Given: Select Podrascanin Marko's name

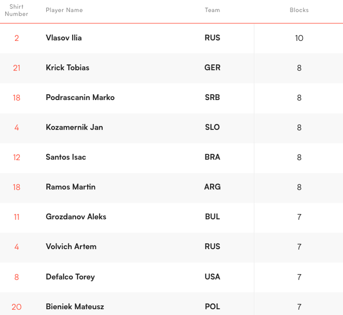Looking at the screenshot, I should tap(80, 97).
